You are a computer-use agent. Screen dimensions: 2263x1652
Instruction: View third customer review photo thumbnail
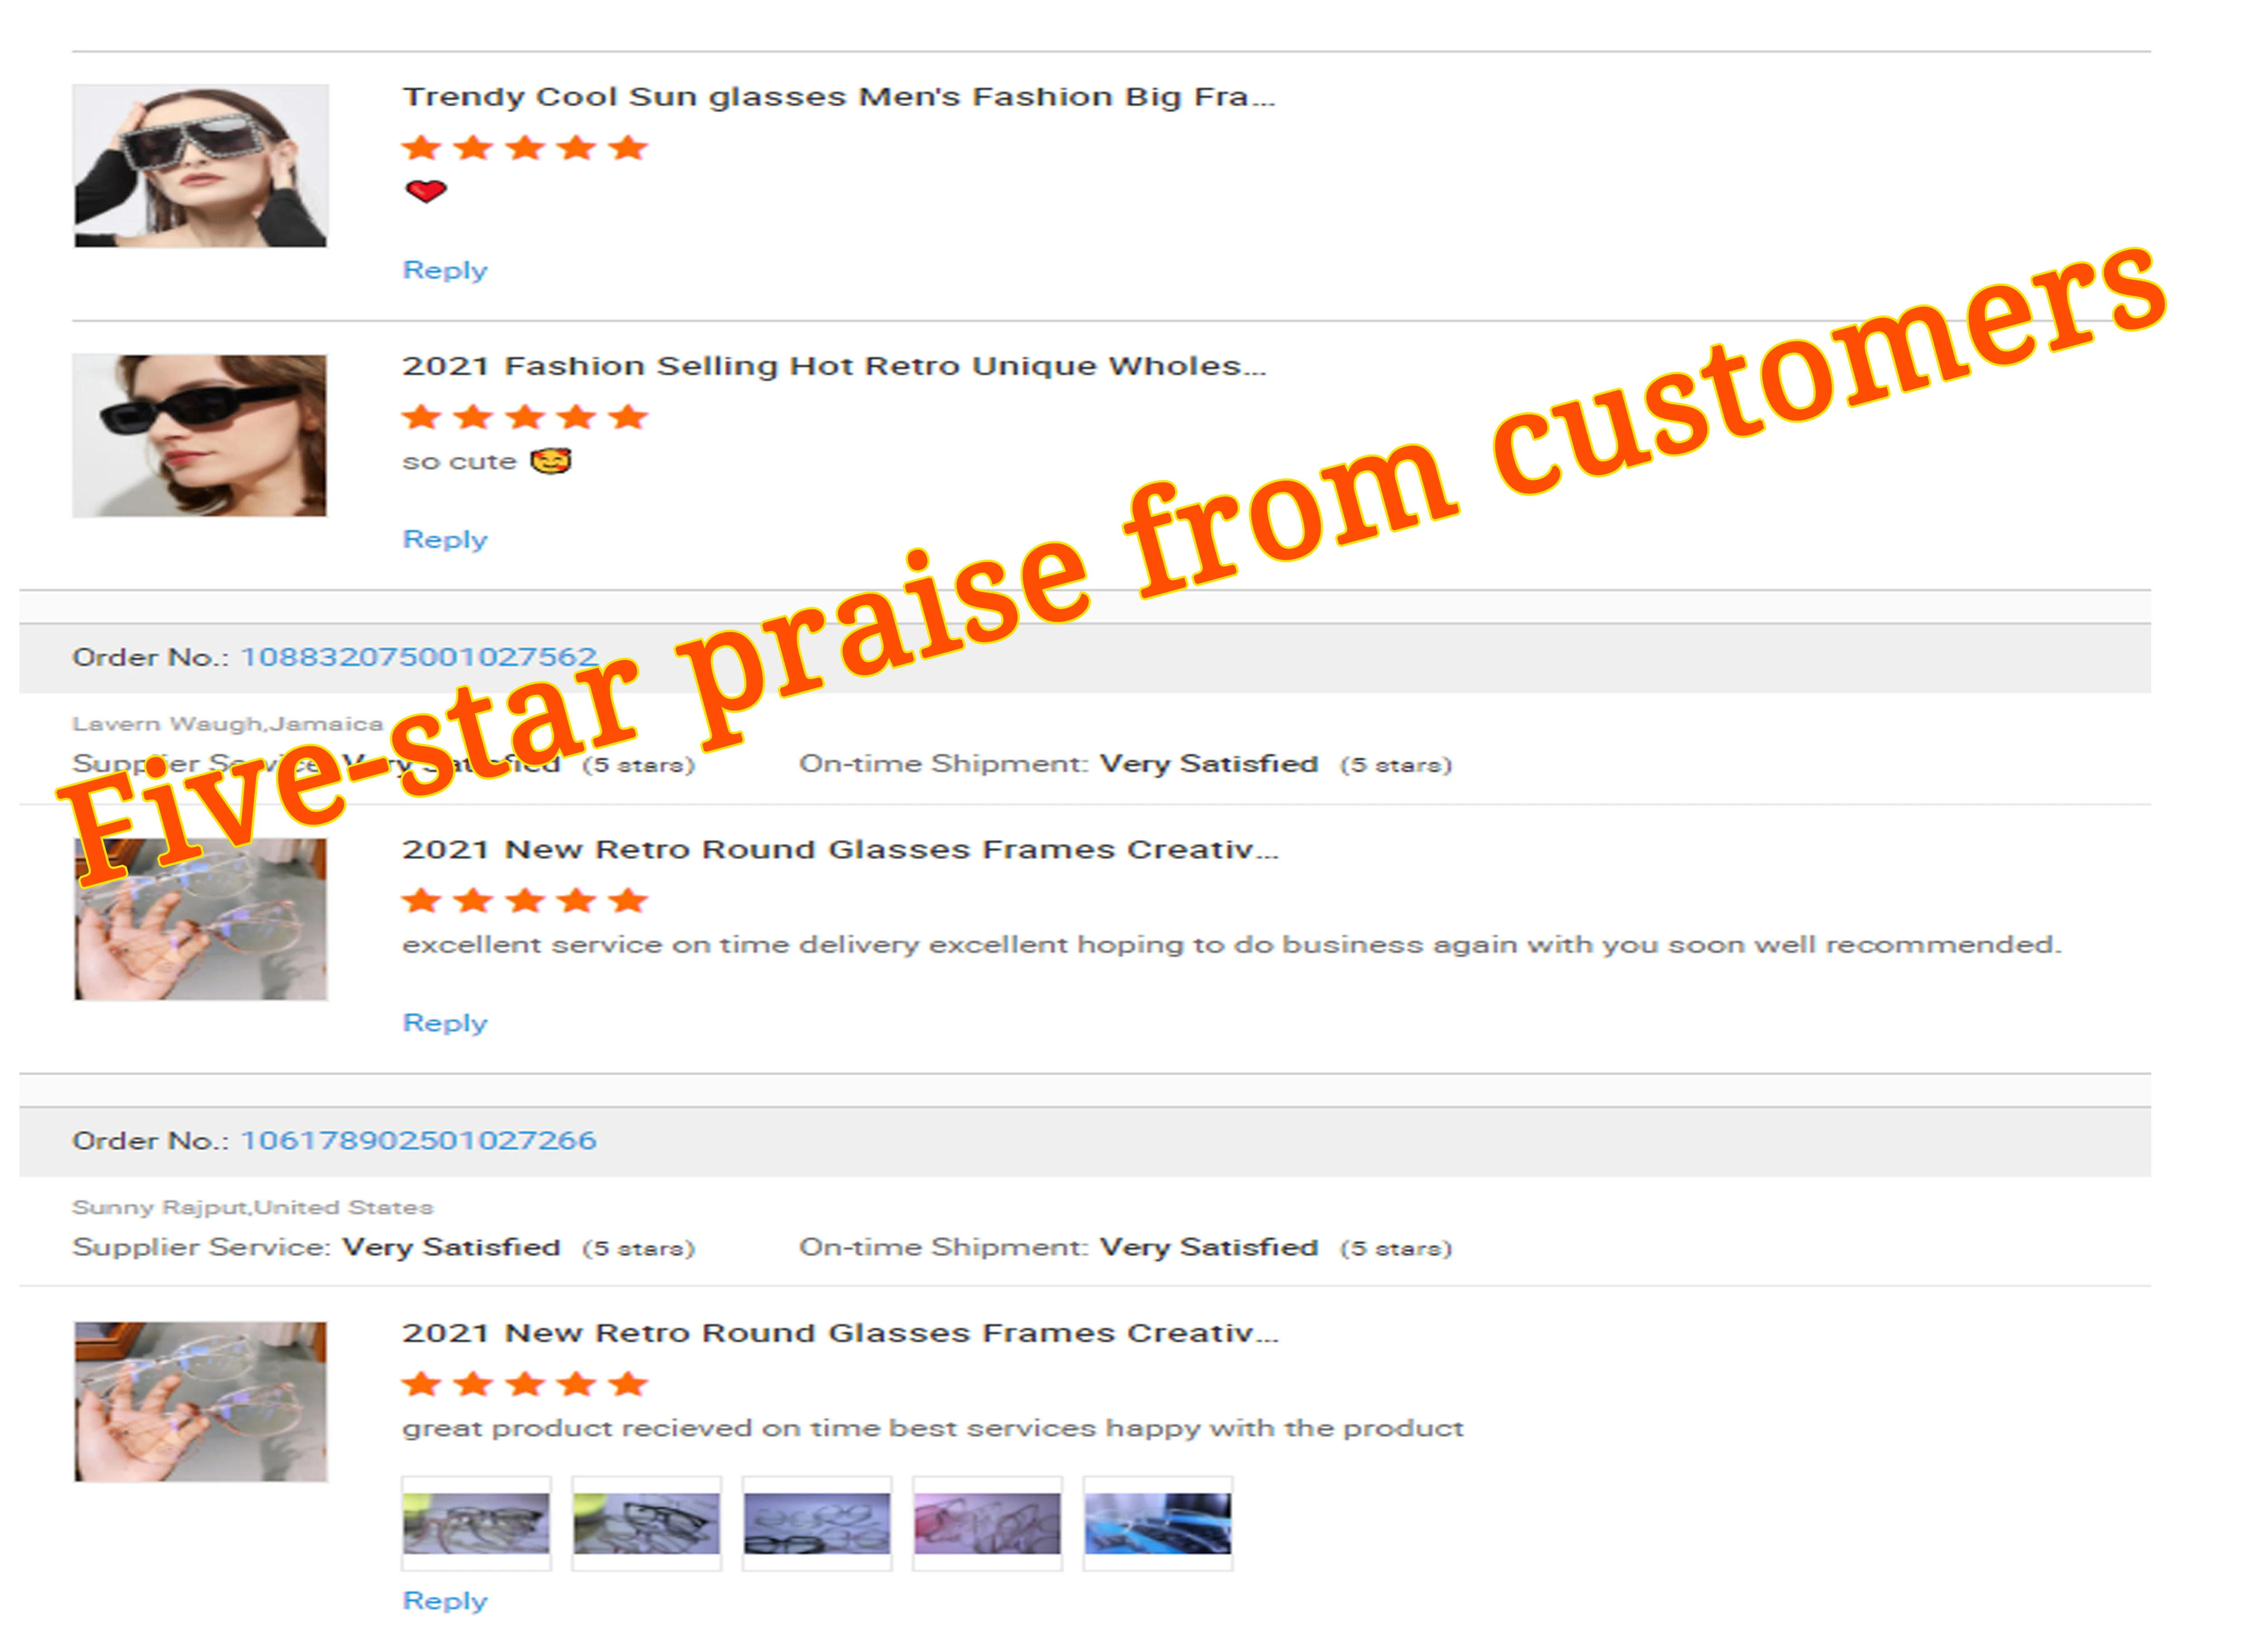point(817,1524)
